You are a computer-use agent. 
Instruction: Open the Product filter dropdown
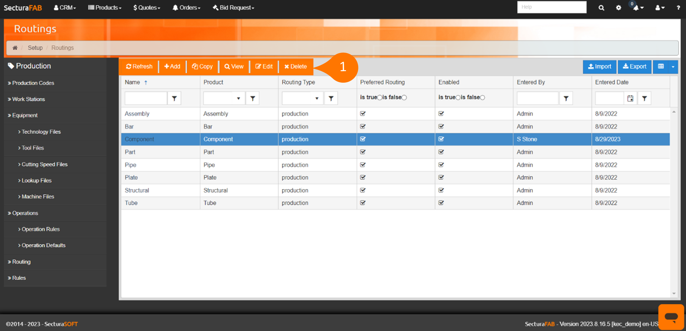point(238,99)
